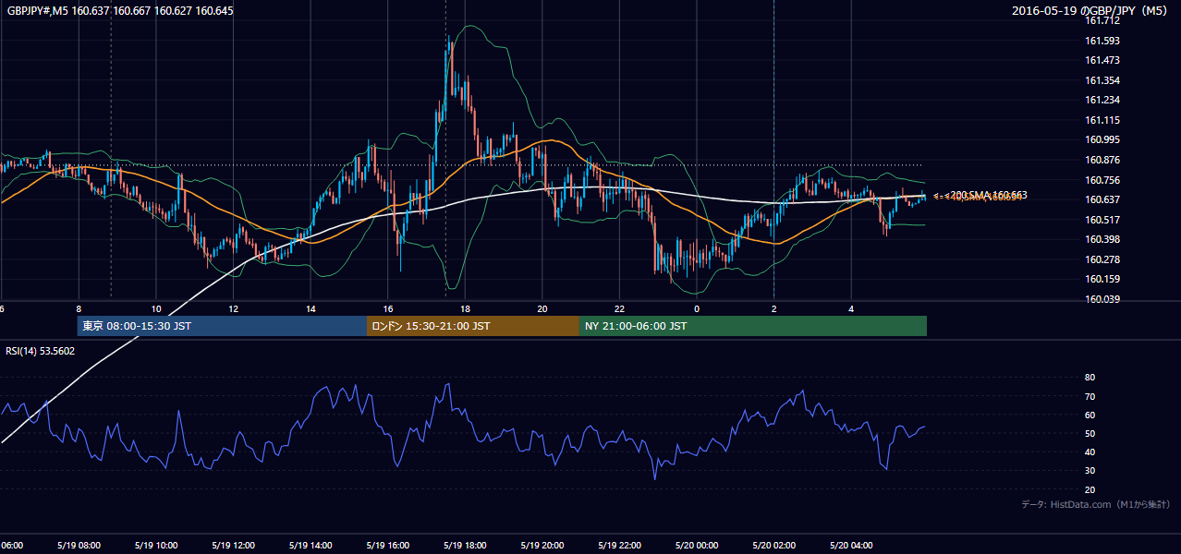
Task: Click the RSI(14) 53.5602 indicator label
Action: click(41, 351)
